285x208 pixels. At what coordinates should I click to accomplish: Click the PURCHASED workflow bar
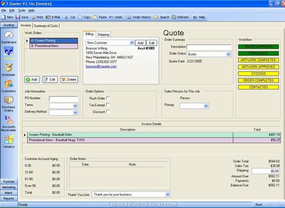[258, 54]
